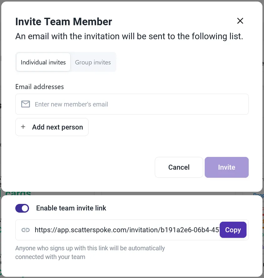This screenshot has height=278, width=264.
Task: Select the Individual invites tab
Action: click(43, 62)
